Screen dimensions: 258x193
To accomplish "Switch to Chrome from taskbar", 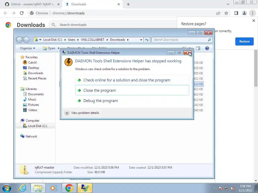I will (x=69, y=188).
